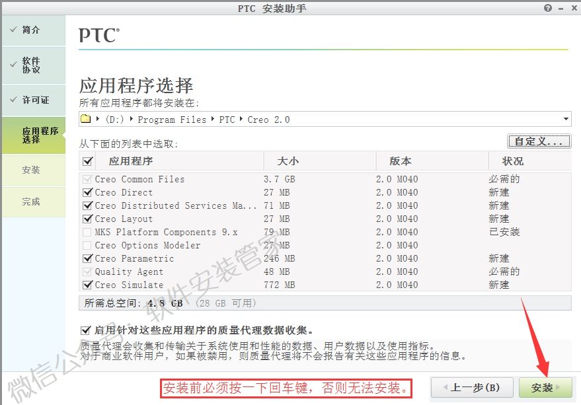Click the PTC logo

pyautogui.click(x=99, y=35)
